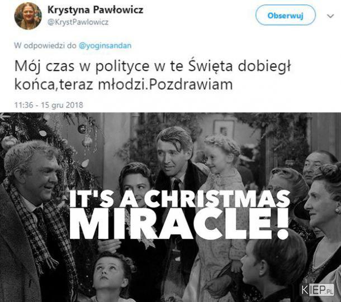Click the 'IT'S A CHRISTMAS' caption text
The width and height of the screenshot is (341, 302).
click(179, 199)
